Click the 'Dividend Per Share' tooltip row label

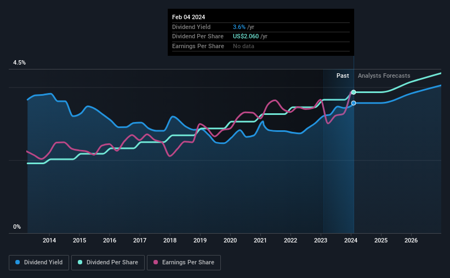coord(198,37)
